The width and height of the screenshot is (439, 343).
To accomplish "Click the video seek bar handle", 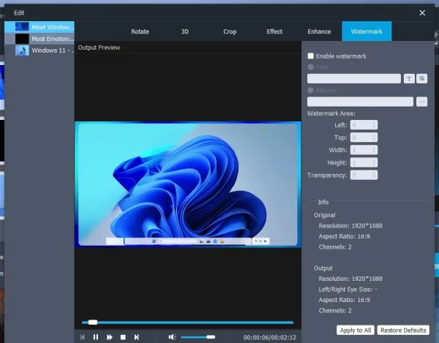I will coord(93,323).
